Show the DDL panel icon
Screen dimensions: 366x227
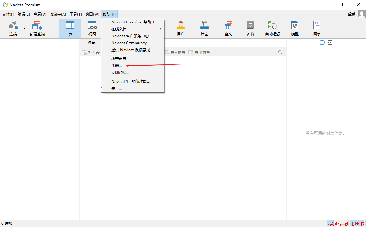click(x=330, y=42)
